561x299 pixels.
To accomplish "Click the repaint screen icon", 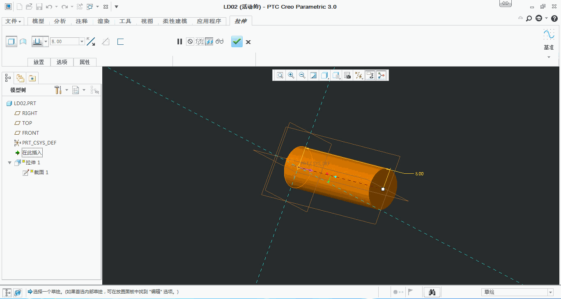I will tap(313, 75).
